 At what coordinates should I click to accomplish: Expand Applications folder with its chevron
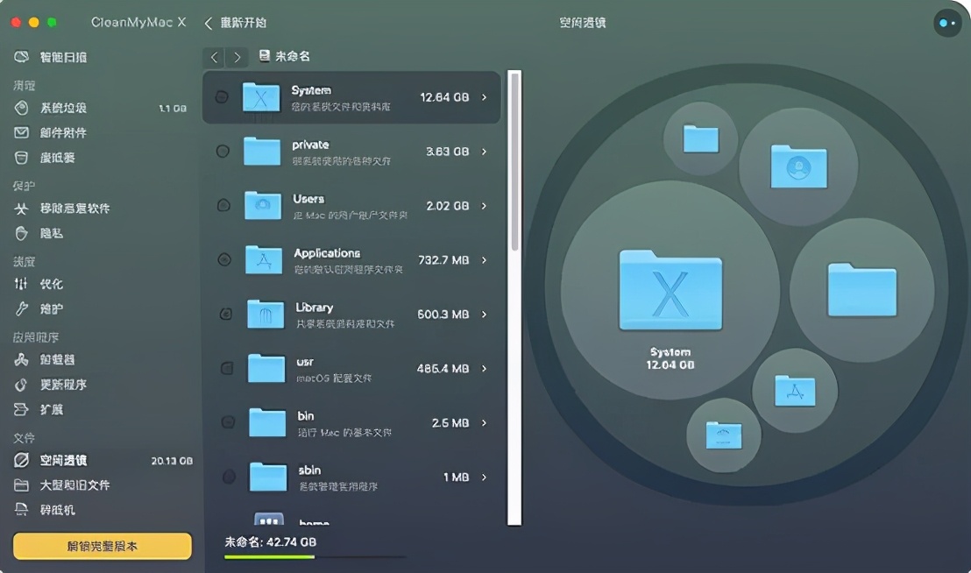pos(485,260)
